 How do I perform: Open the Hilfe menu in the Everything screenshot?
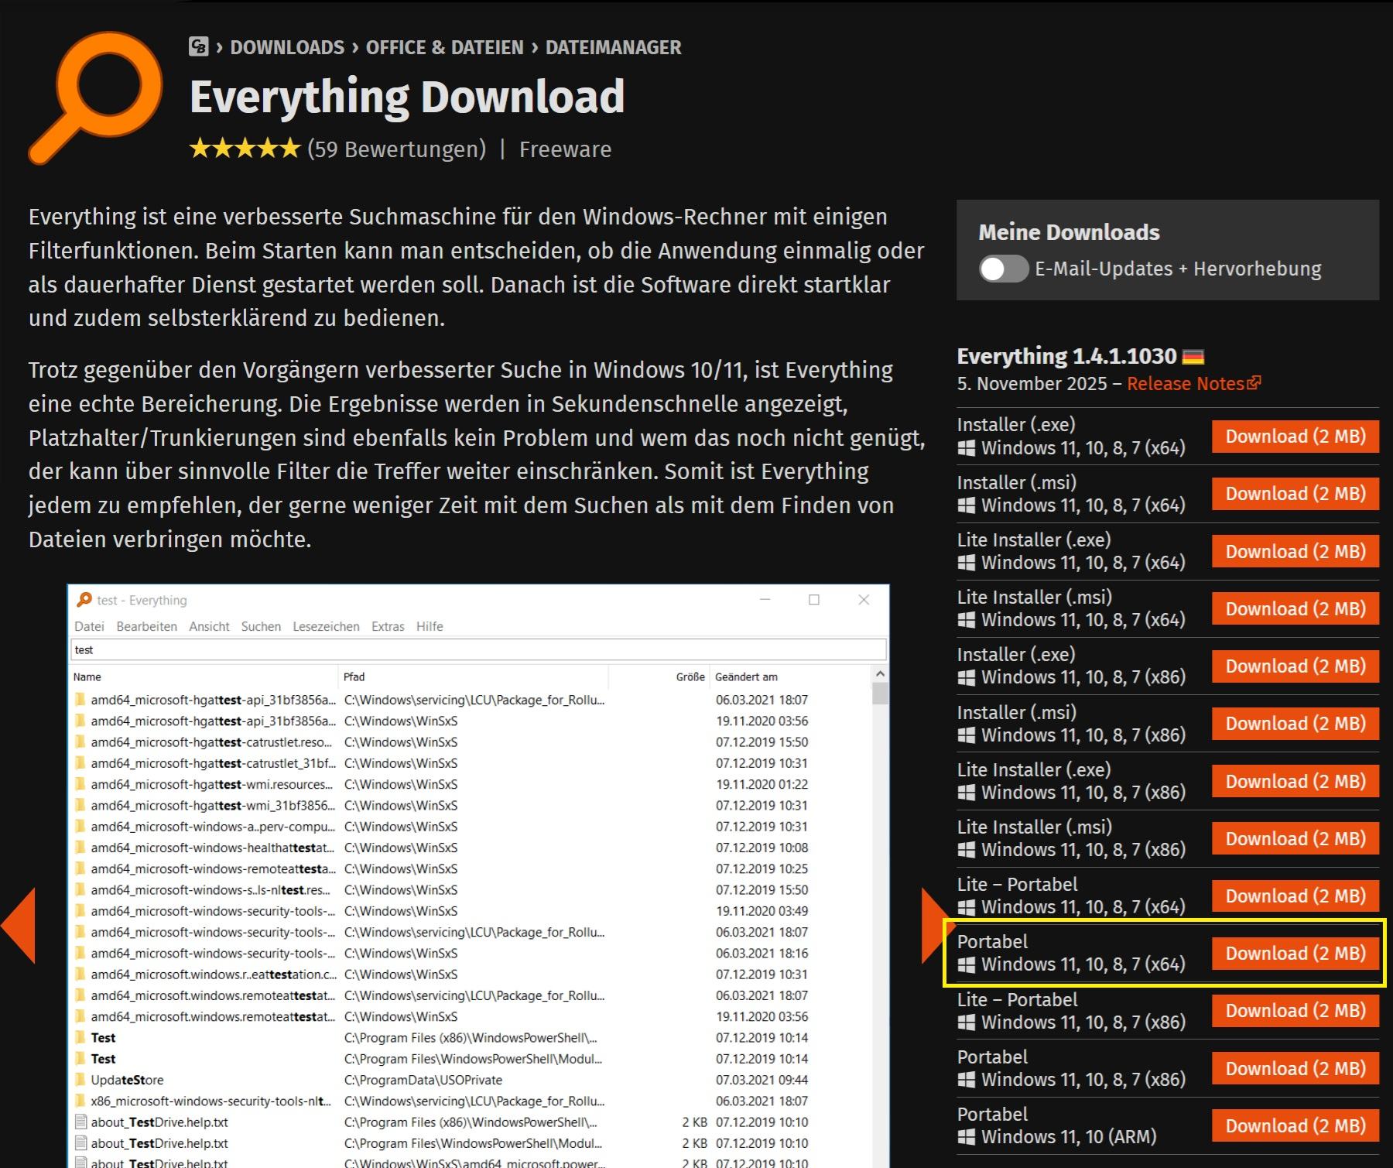click(x=430, y=626)
